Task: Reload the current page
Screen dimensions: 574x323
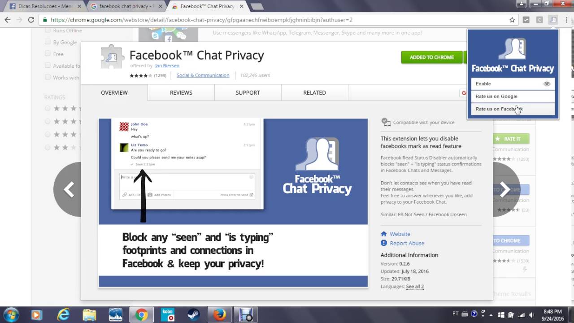Action: click(x=31, y=20)
